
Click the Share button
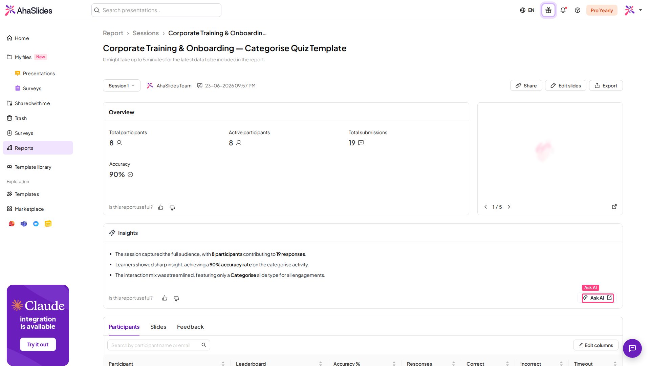pos(526,85)
